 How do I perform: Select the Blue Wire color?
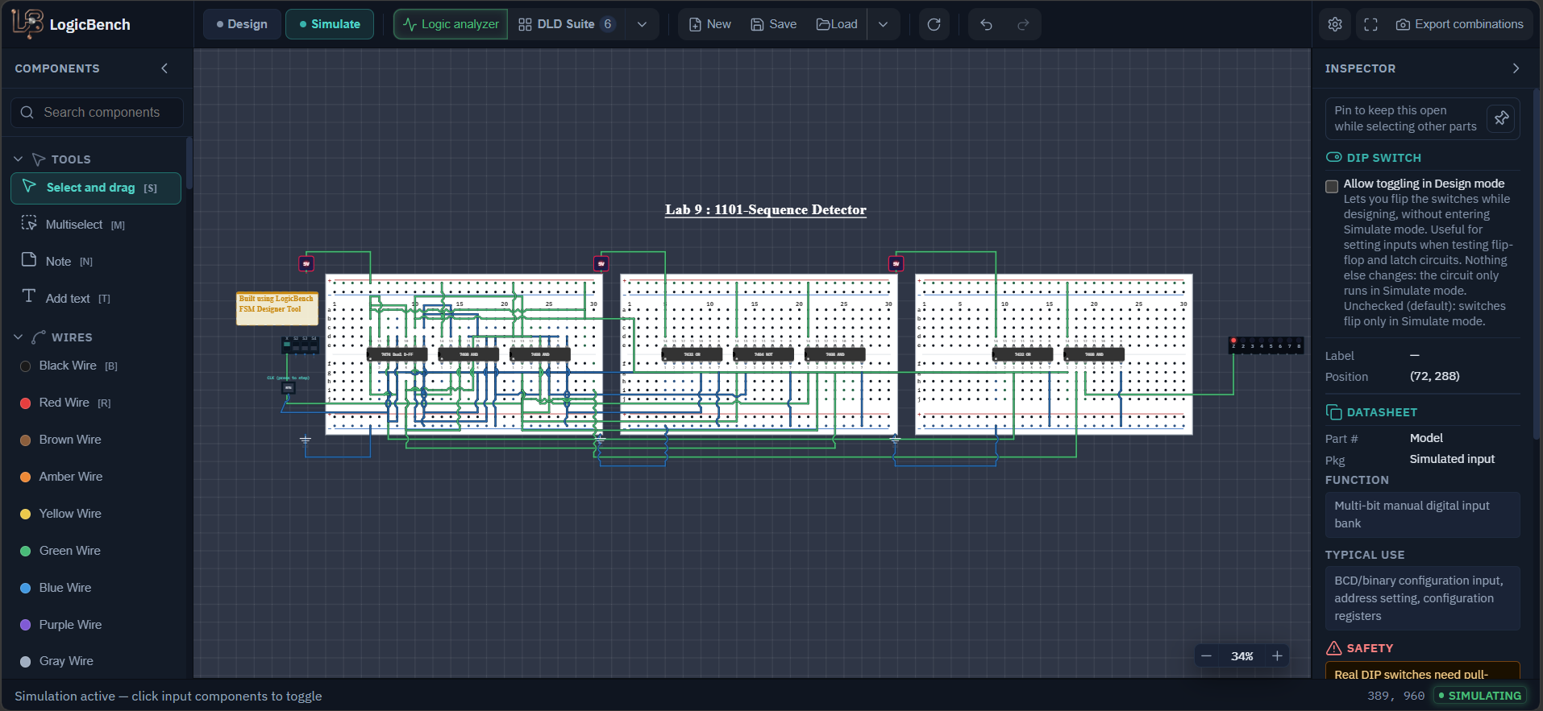(96, 588)
